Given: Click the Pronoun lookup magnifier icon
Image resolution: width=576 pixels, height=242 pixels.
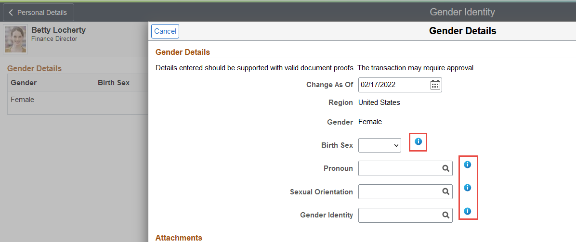Looking at the screenshot, I should 446,169.
